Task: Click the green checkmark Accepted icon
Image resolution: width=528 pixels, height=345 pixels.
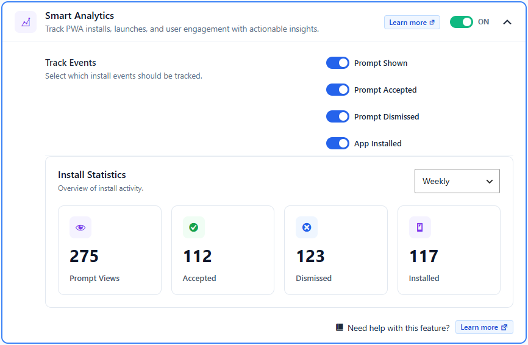Action: click(194, 227)
